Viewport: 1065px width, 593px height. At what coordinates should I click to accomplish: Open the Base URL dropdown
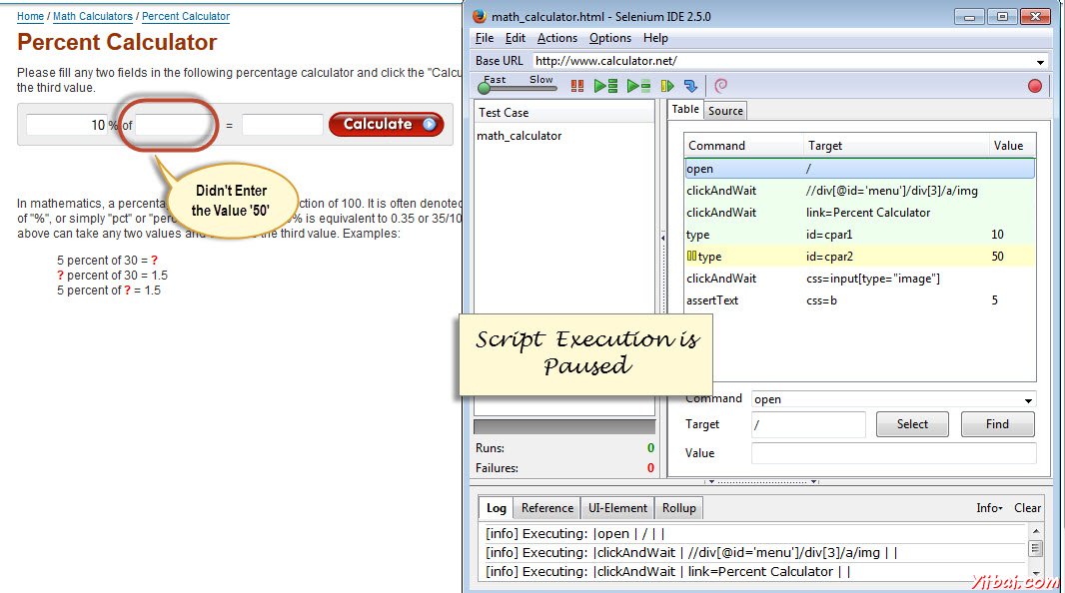pos(1042,60)
